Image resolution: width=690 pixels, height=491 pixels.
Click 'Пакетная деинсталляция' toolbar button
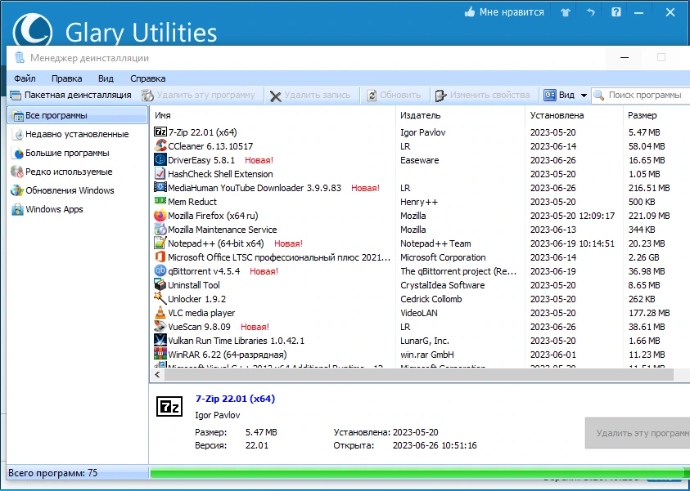(71, 95)
